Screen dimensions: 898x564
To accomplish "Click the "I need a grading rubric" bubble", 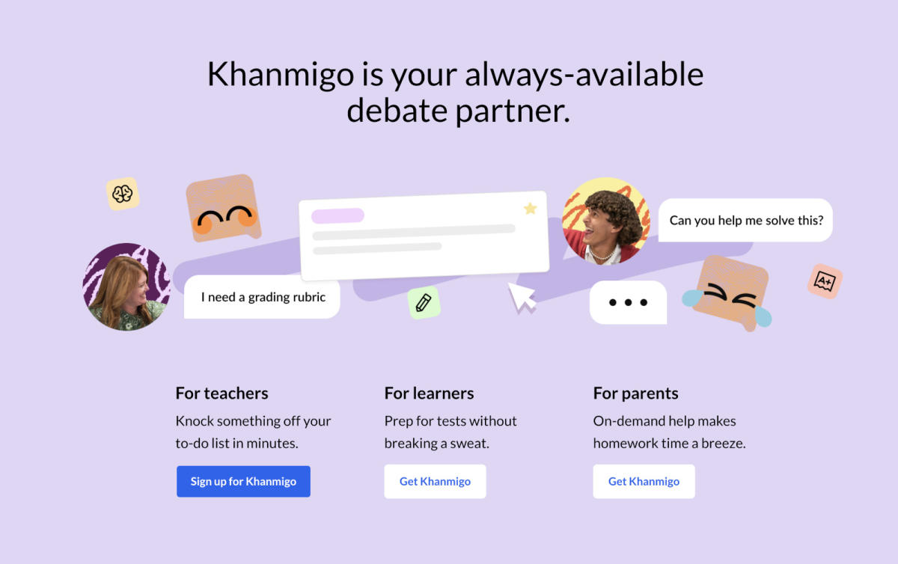I will 263,297.
